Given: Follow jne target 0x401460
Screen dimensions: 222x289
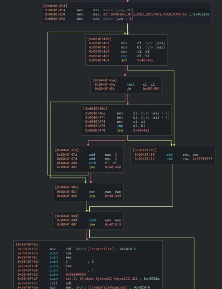Looking at the screenshot, I should pos(113,167).
